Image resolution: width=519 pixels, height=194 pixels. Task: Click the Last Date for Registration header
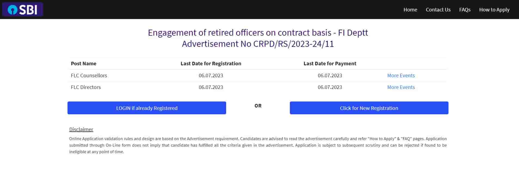click(211, 63)
